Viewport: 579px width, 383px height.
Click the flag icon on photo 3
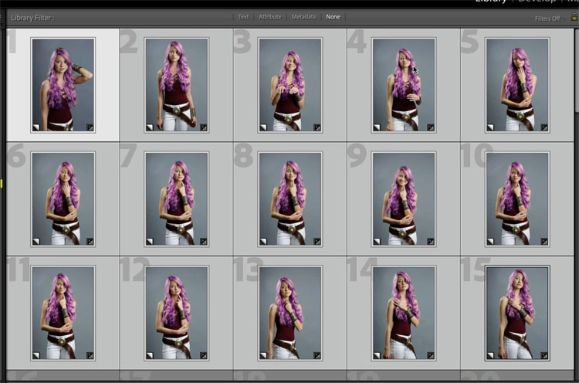tap(263, 127)
